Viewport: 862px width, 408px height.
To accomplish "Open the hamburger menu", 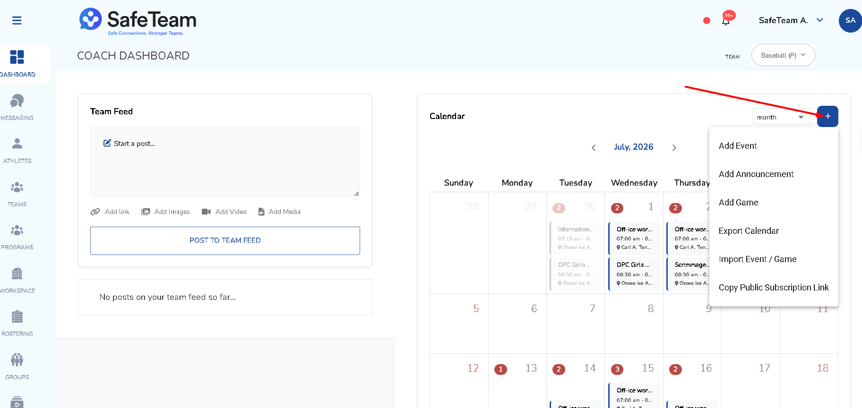I will point(17,20).
